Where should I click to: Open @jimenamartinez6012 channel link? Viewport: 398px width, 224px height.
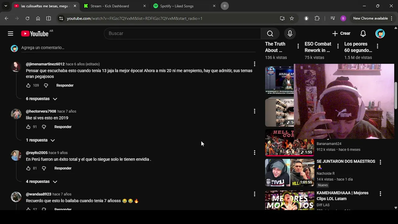pyautogui.click(x=45, y=64)
